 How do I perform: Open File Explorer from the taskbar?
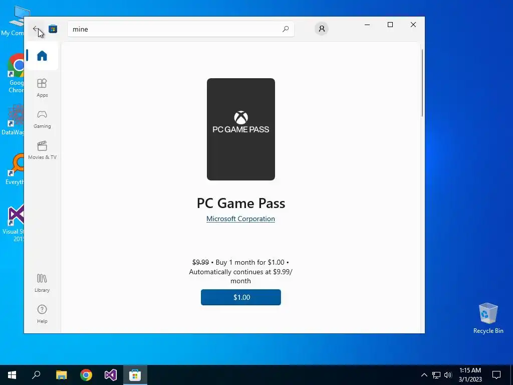[61, 375]
